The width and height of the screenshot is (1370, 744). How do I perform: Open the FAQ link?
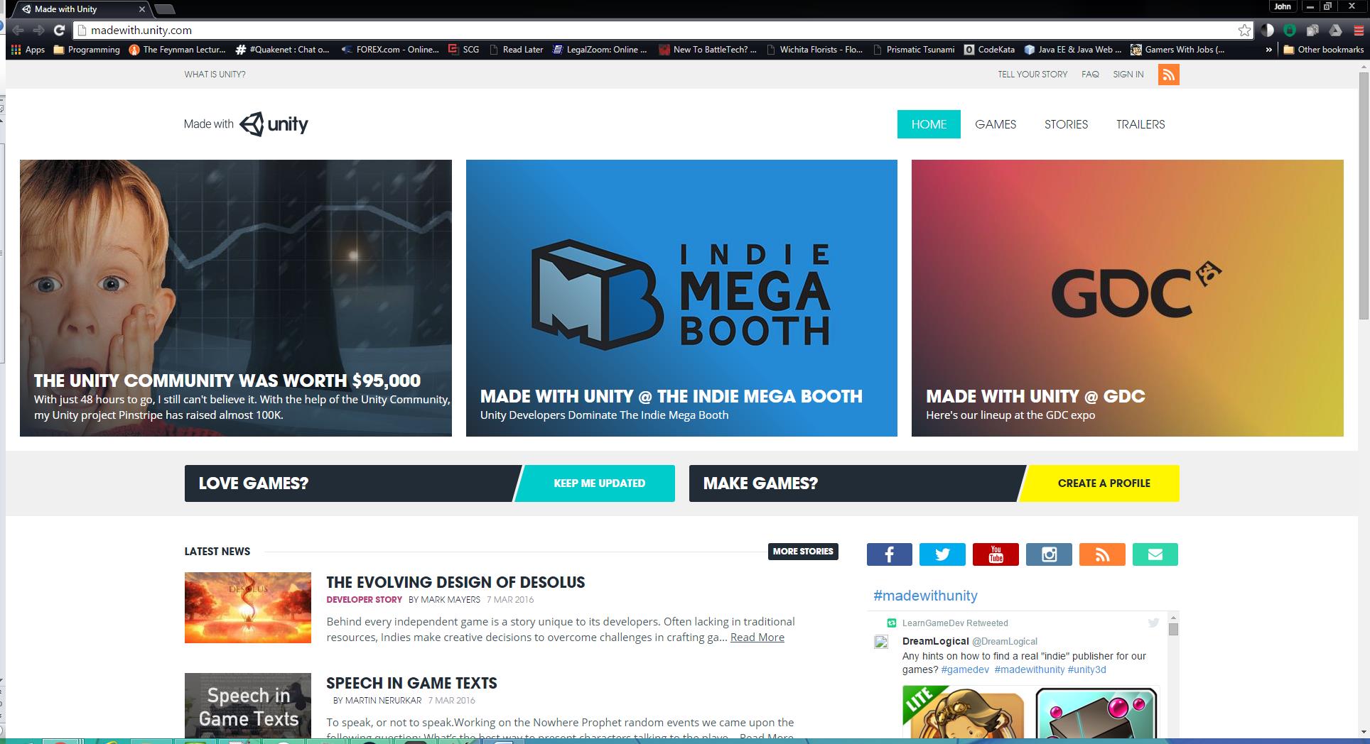(x=1090, y=75)
